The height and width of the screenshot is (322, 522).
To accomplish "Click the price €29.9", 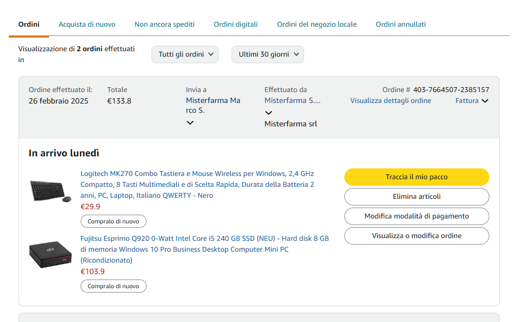I will (90, 206).
